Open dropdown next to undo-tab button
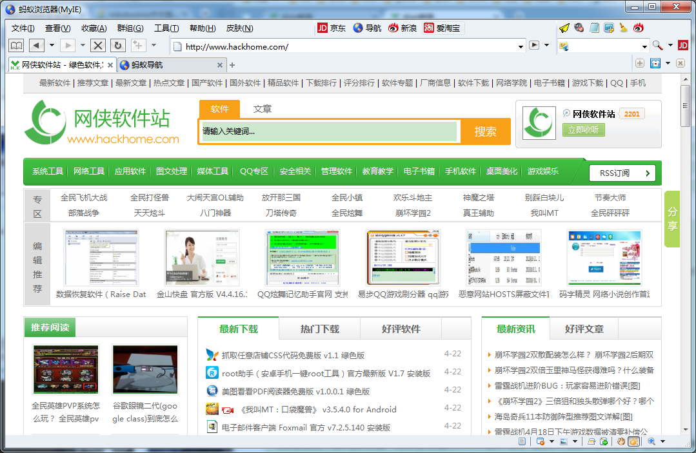696x453 pixels. (x=154, y=45)
